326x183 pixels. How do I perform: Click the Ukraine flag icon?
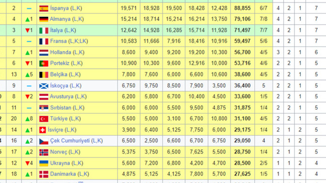44,163
